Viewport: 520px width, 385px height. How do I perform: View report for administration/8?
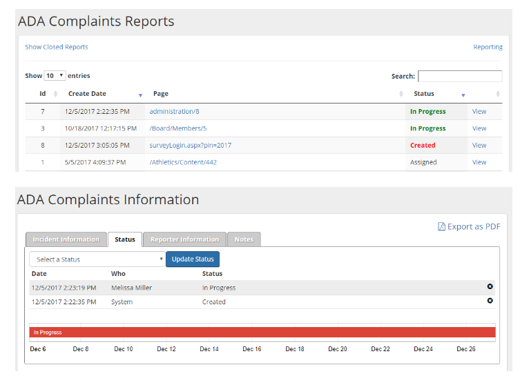point(479,112)
